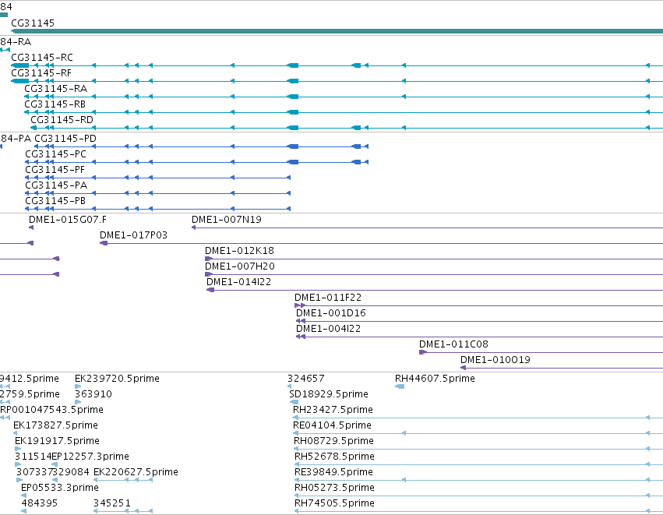
Task: Click EST RH23427.5prime
Action: (333, 410)
